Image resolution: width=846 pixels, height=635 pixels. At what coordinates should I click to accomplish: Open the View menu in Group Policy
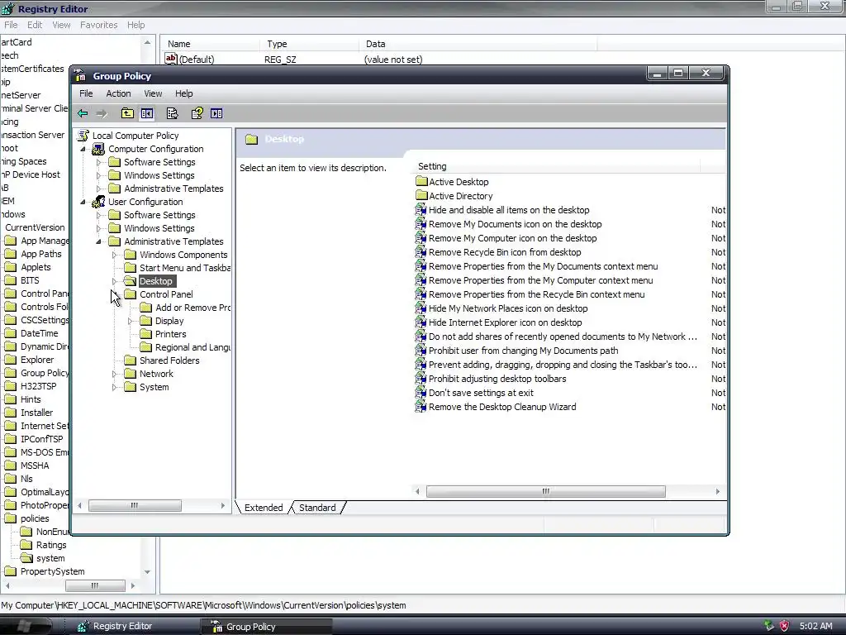153,93
